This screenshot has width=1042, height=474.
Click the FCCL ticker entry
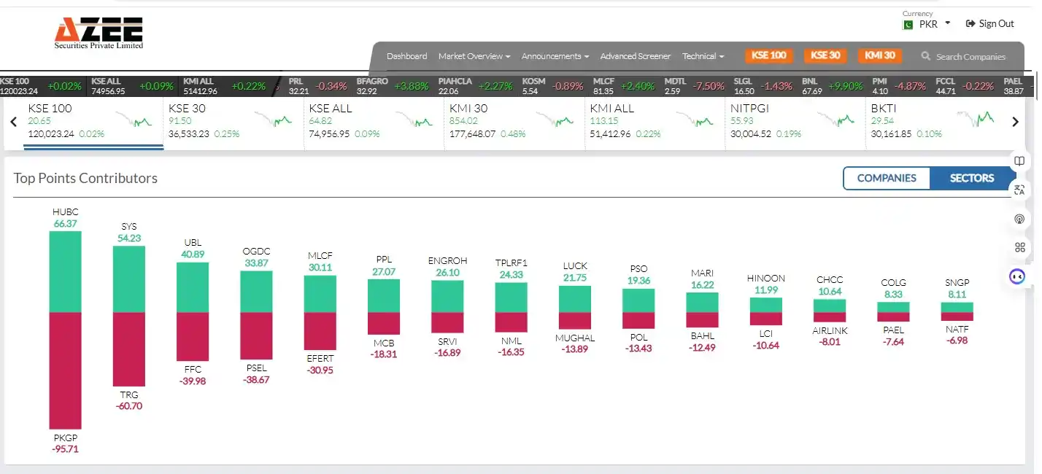965,86
